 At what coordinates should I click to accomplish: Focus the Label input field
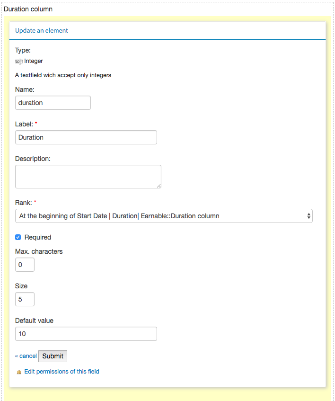[86, 137]
